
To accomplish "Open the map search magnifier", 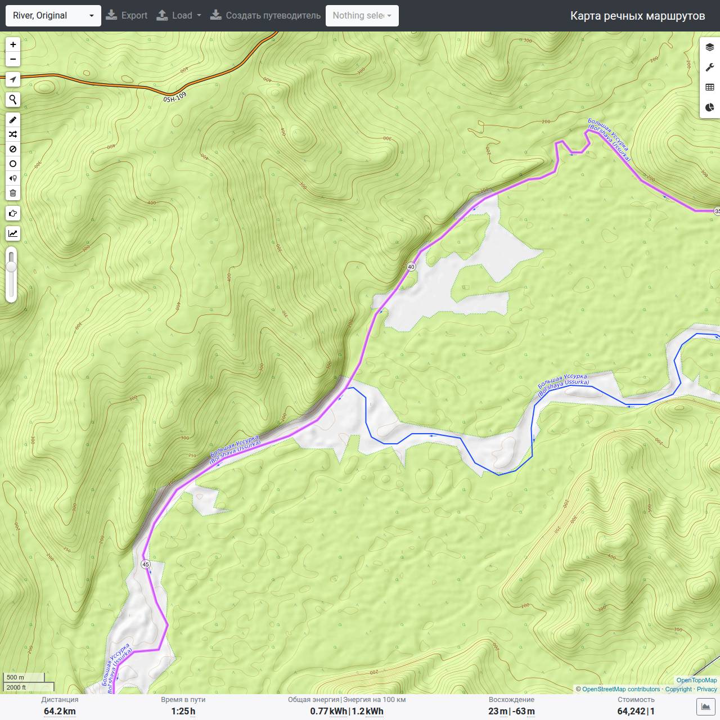I will point(12,100).
